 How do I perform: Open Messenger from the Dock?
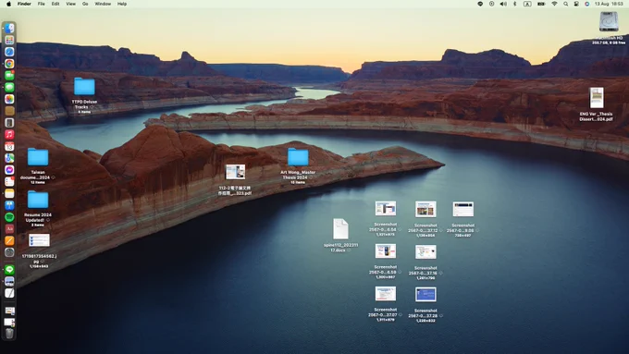9,169
